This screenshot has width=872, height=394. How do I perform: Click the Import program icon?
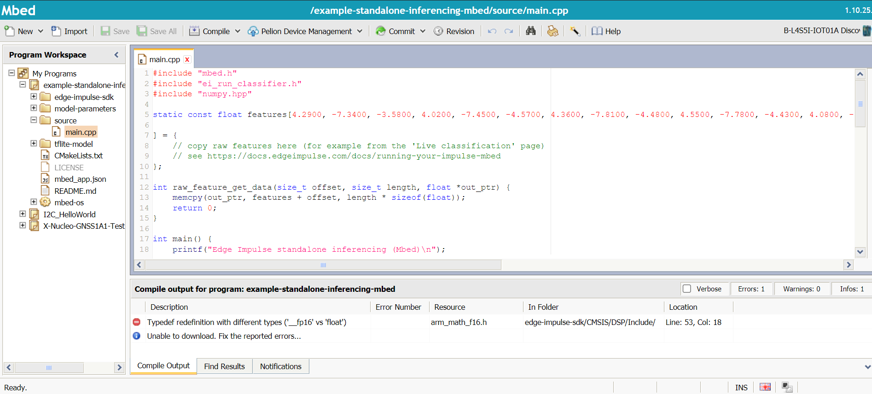click(56, 31)
